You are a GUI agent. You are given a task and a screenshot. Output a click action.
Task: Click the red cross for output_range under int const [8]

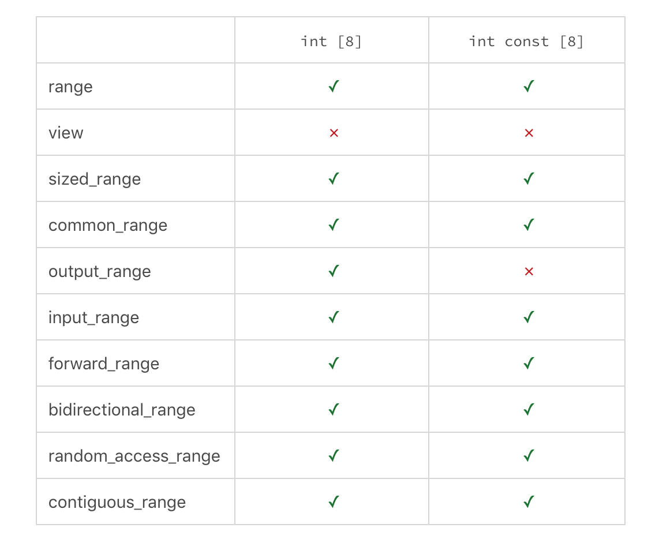[529, 271]
